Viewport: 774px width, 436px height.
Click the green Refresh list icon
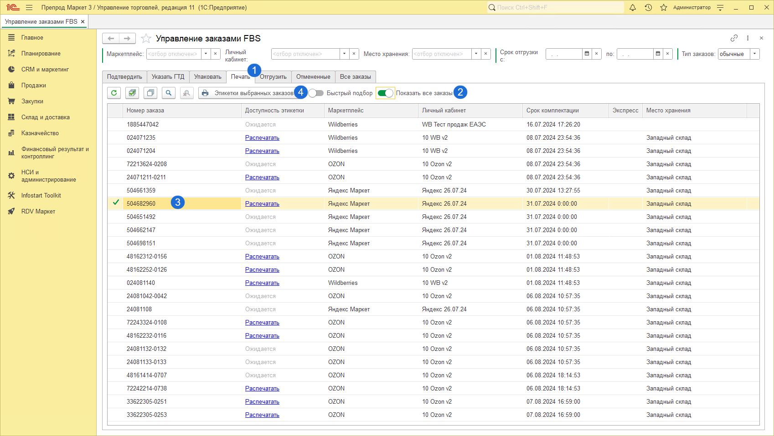pos(114,93)
